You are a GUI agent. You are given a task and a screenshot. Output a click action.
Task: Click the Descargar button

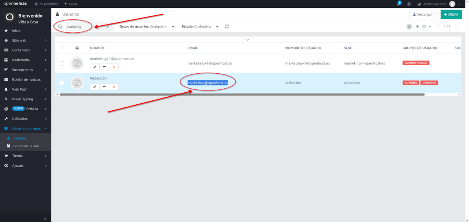[x=422, y=15]
